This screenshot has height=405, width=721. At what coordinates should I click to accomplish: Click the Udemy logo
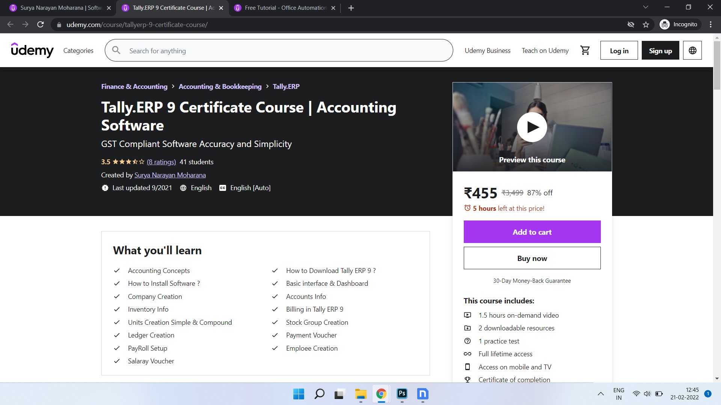32,50
